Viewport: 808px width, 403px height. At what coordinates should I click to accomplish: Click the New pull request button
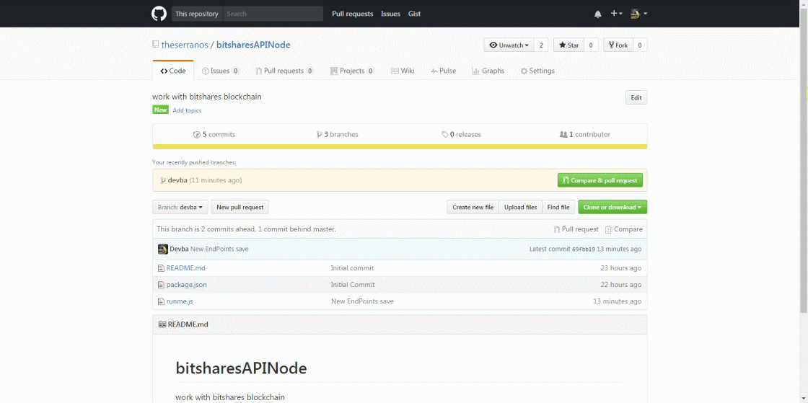[240, 207]
